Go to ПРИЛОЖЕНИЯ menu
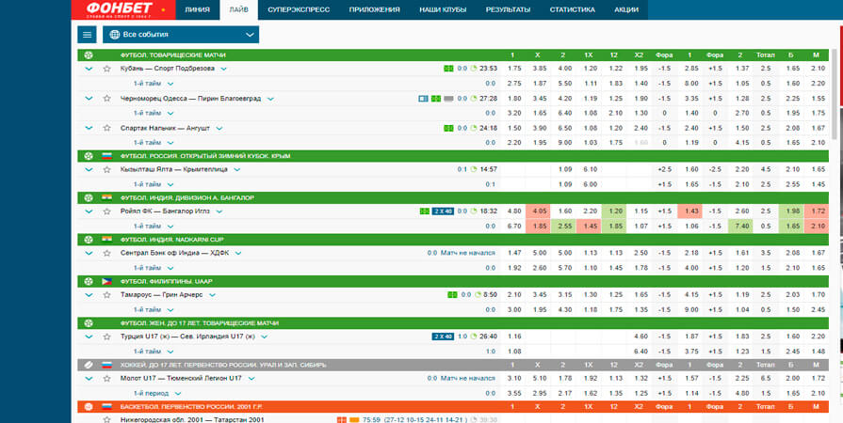 coord(374,9)
